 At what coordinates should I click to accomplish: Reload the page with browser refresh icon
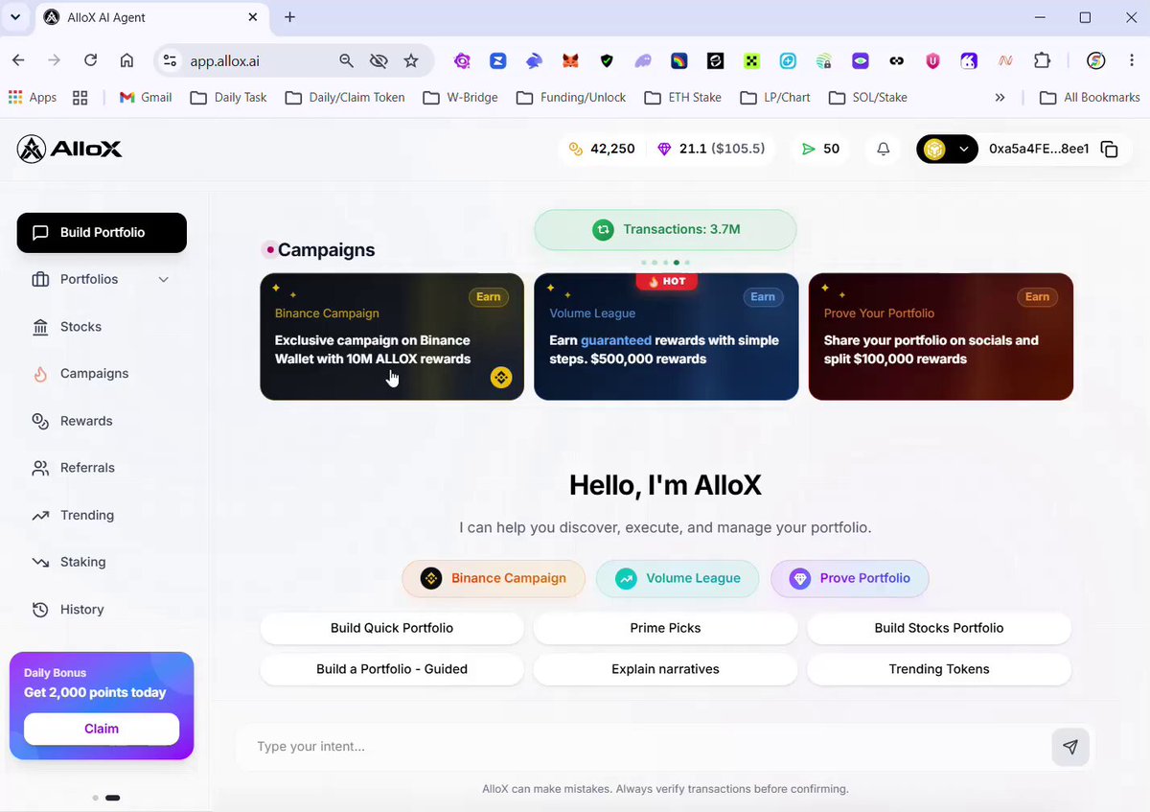90,60
